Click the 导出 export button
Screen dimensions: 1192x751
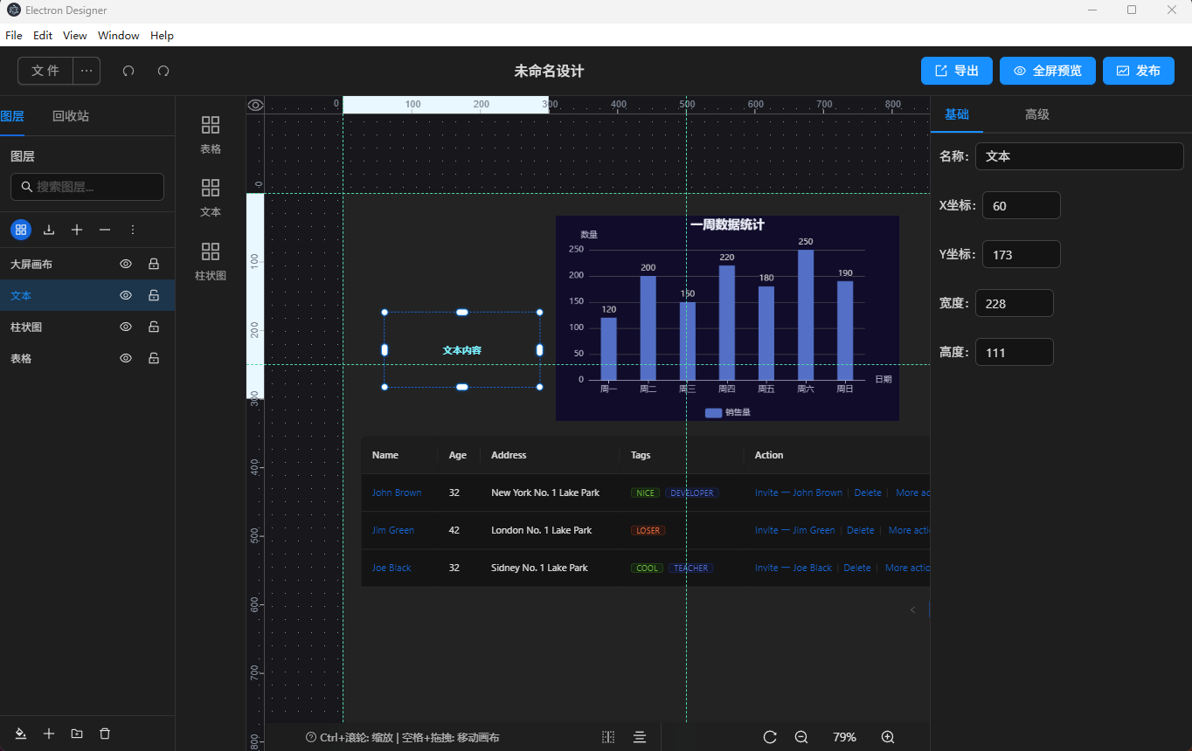point(957,71)
